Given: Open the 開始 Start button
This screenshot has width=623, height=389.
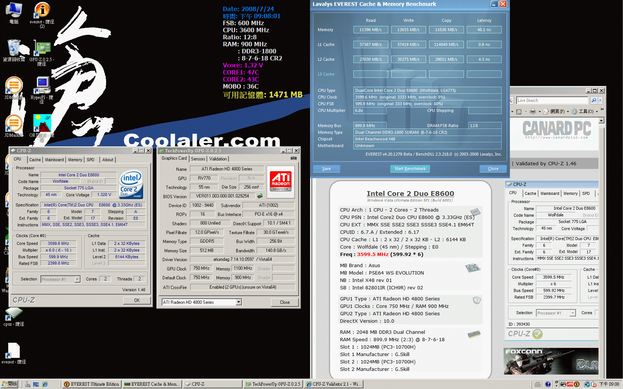Looking at the screenshot, I should click(9, 384).
